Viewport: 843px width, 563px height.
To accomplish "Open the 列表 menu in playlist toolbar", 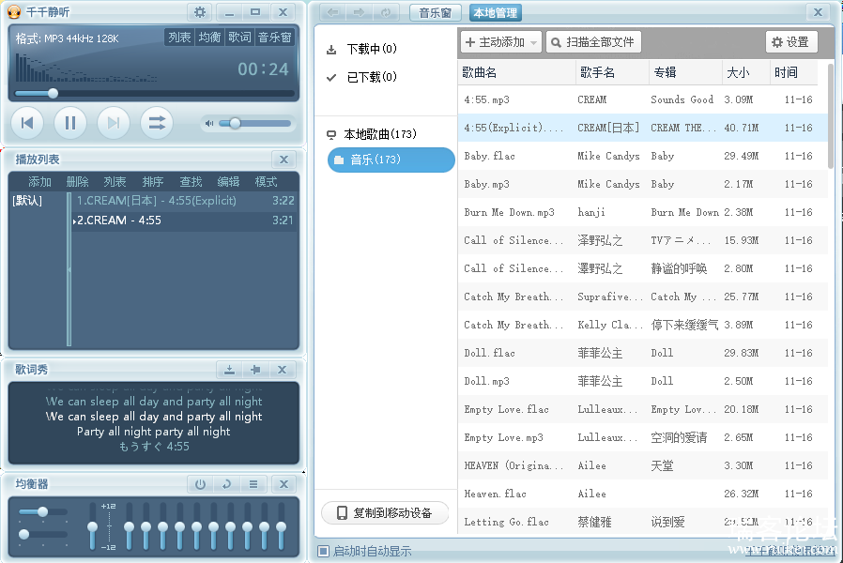I will (x=115, y=182).
